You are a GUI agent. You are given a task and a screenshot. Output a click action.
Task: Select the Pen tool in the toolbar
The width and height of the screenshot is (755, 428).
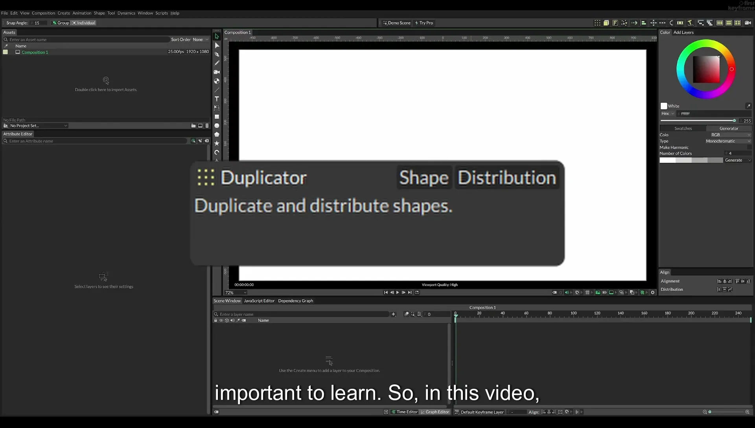coord(217,54)
